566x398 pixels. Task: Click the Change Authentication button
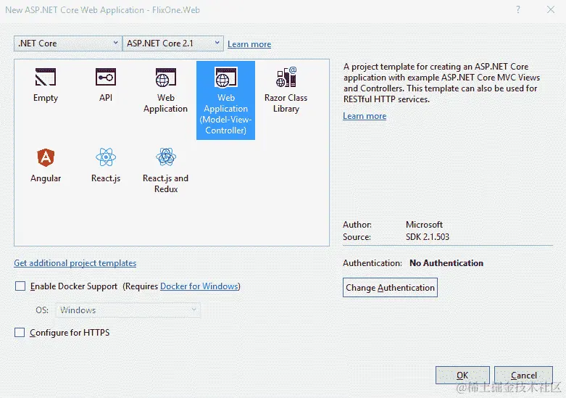point(390,288)
